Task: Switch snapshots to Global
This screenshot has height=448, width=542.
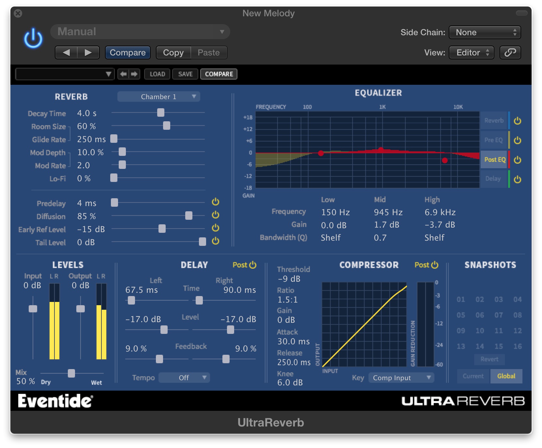Action: (506, 376)
